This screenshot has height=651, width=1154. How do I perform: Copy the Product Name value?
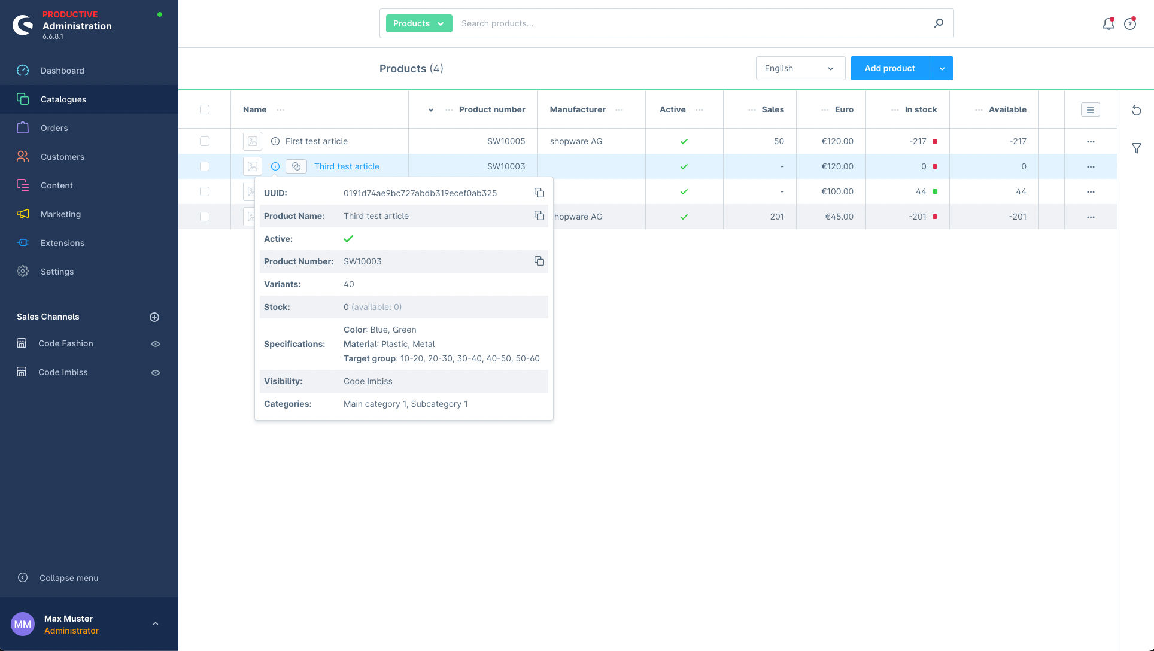[x=539, y=215]
